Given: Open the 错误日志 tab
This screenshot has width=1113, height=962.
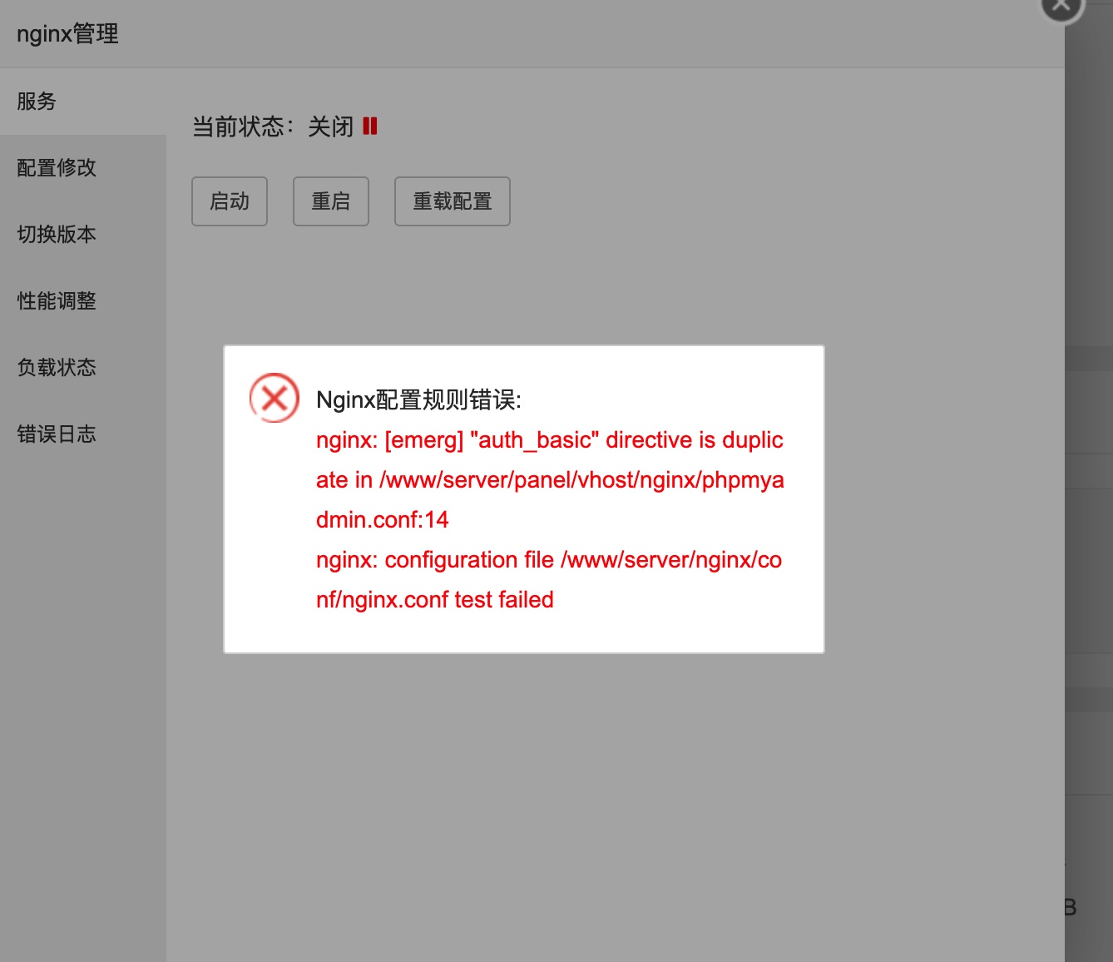Looking at the screenshot, I should [83, 434].
